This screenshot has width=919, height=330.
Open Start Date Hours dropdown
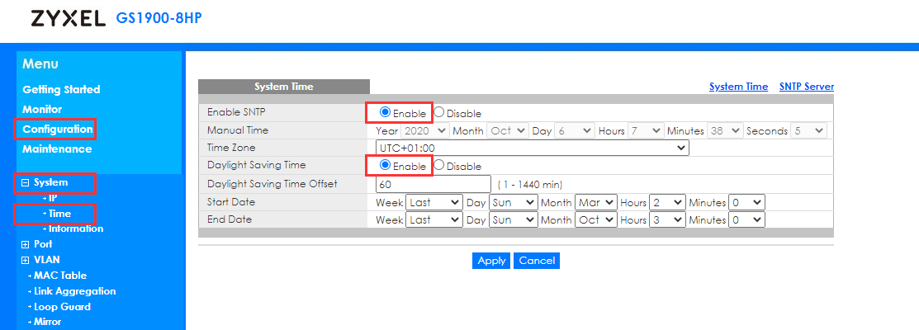667,202
